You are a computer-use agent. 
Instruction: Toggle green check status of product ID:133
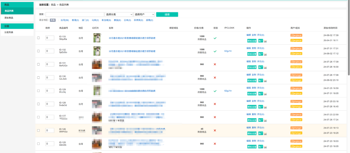pos(215,38)
